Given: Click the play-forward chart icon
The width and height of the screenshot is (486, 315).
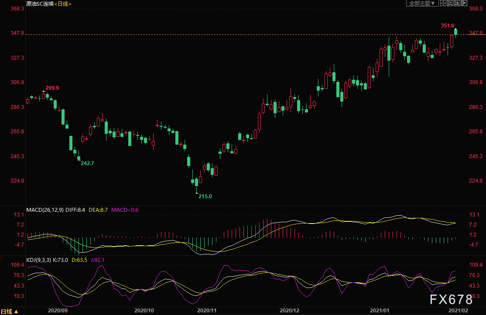Looking at the screenshot, I should tap(457, 3).
